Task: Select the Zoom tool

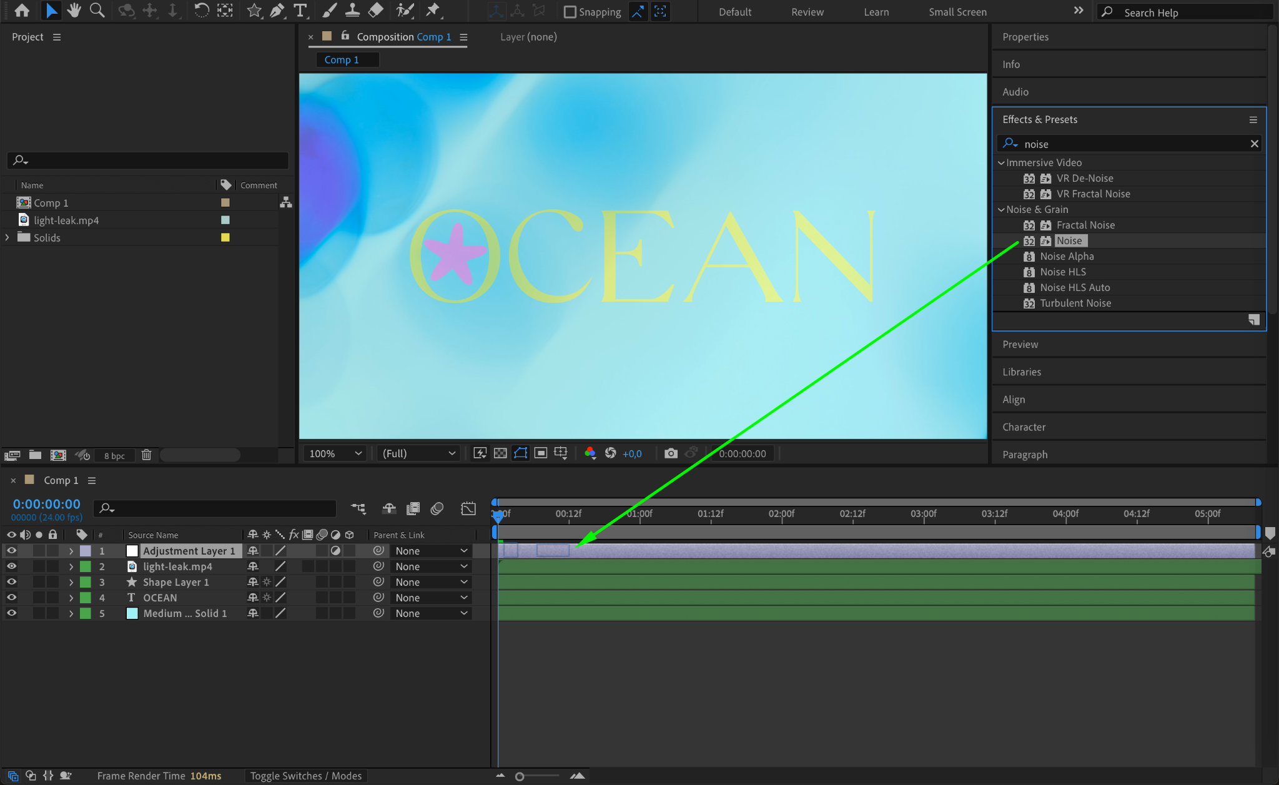Action: pos(97,11)
